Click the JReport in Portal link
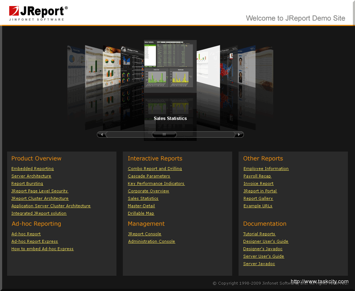The height and width of the screenshot is (291, 355). click(260, 191)
